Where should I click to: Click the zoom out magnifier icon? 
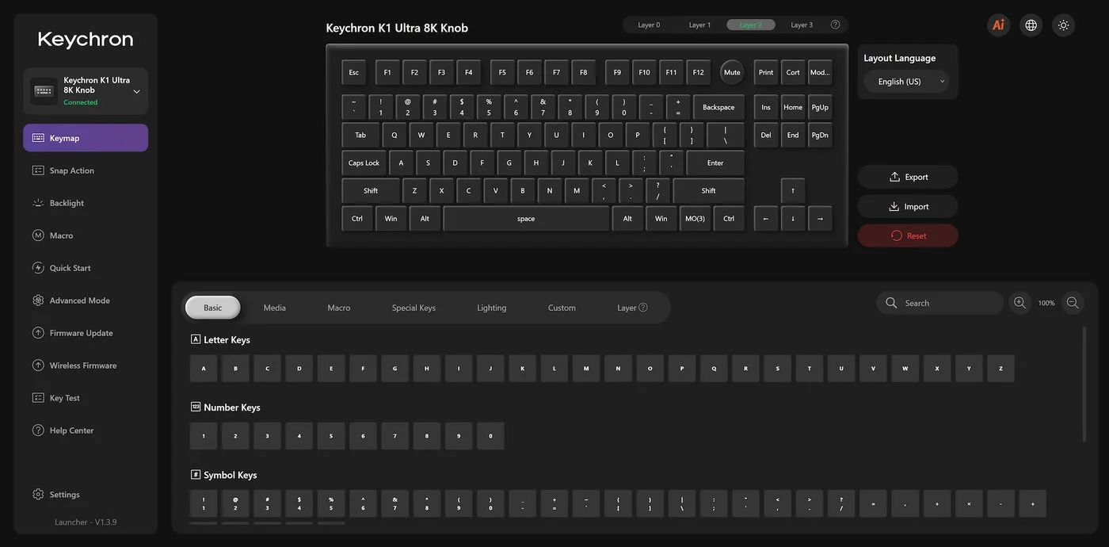[x=1073, y=303]
